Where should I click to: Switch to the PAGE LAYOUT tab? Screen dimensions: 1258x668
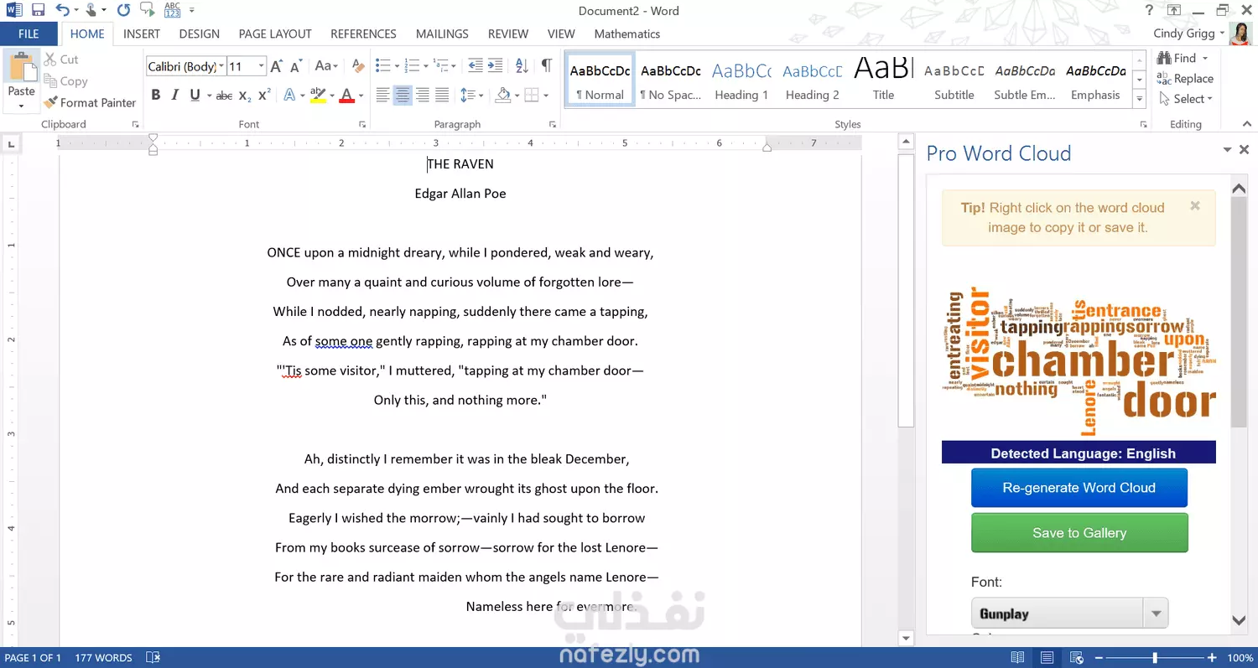(275, 34)
